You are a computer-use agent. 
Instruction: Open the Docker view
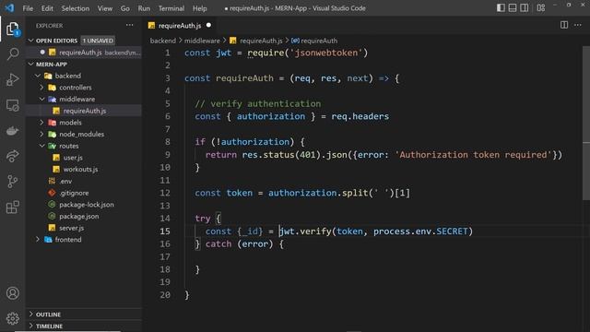click(12, 131)
